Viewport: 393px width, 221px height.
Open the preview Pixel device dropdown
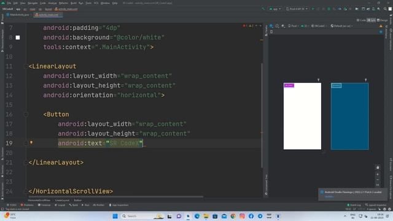(294, 26)
